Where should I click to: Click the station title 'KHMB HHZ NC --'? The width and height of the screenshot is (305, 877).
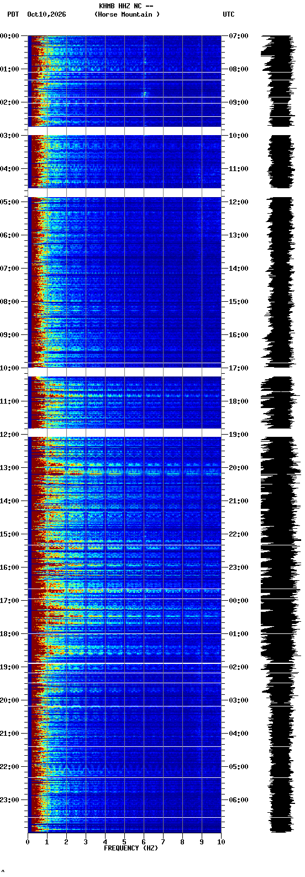coord(126,6)
